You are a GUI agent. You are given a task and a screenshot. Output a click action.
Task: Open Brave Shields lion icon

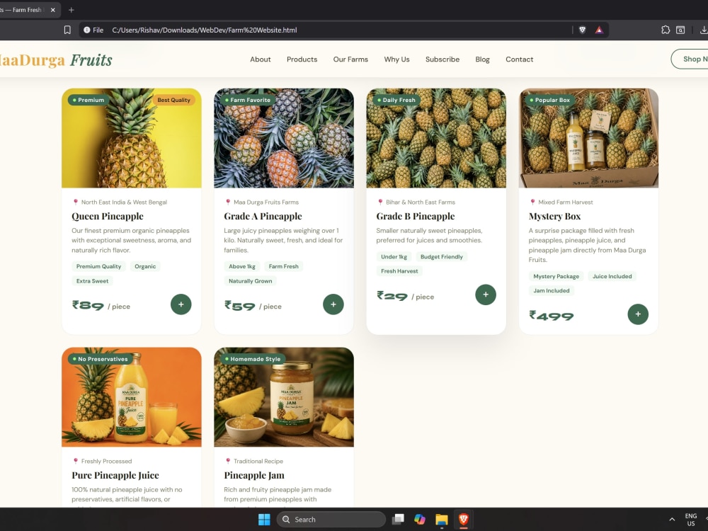pos(583,30)
